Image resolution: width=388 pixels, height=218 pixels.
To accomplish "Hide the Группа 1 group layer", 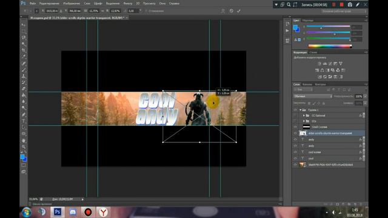I will 295,110.
